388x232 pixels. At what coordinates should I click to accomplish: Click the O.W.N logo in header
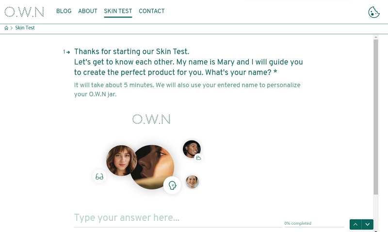click(24, 12)
